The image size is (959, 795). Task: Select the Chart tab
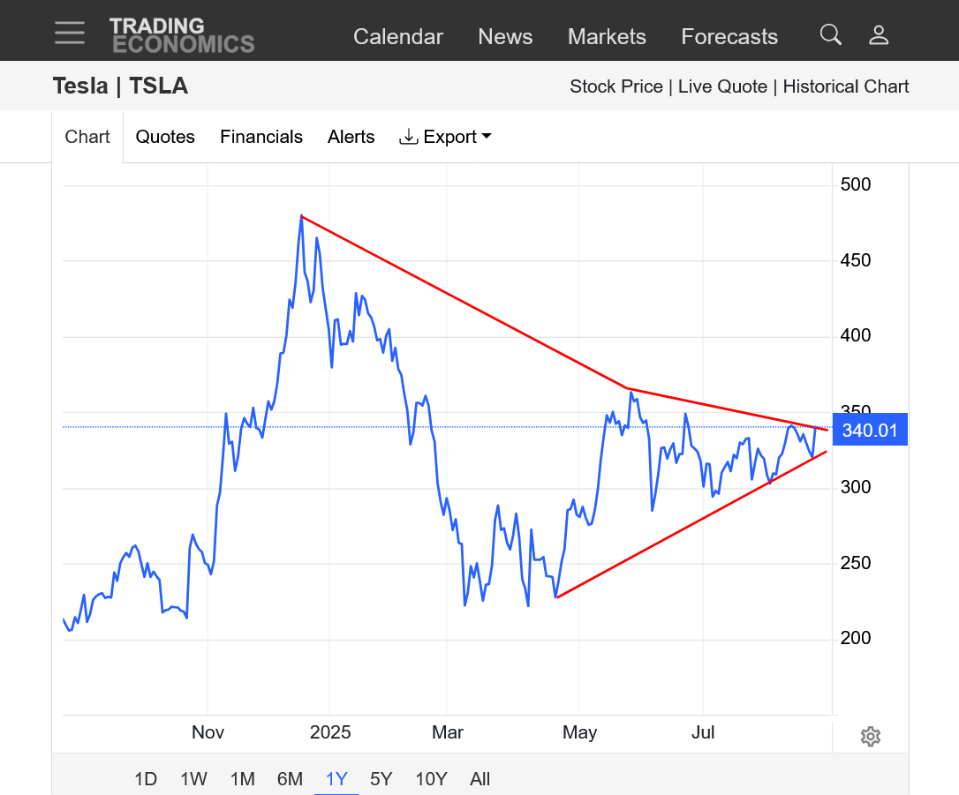[87, 137]
